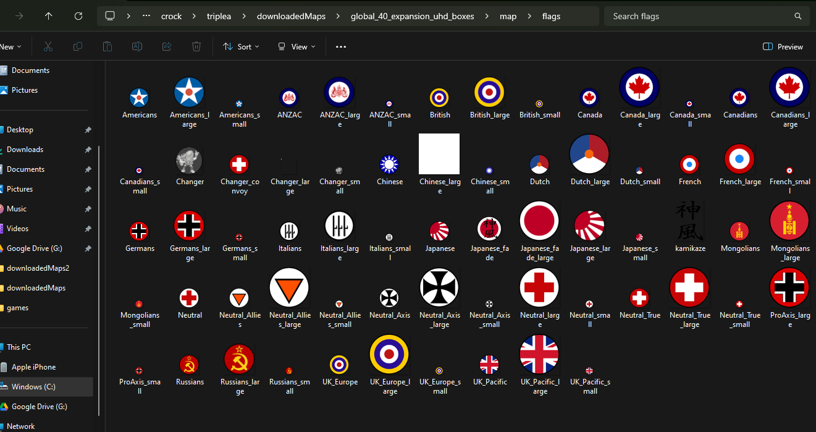Expand chevron after downloadedMaps in address bar
The image size is (816, 432).
coord(338,16)
